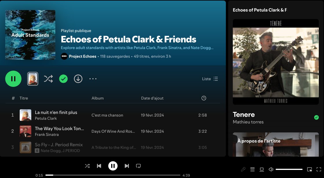Click the # column header
Image resolution: width=324 pixels, height=178 pixels.
[13, 98]
